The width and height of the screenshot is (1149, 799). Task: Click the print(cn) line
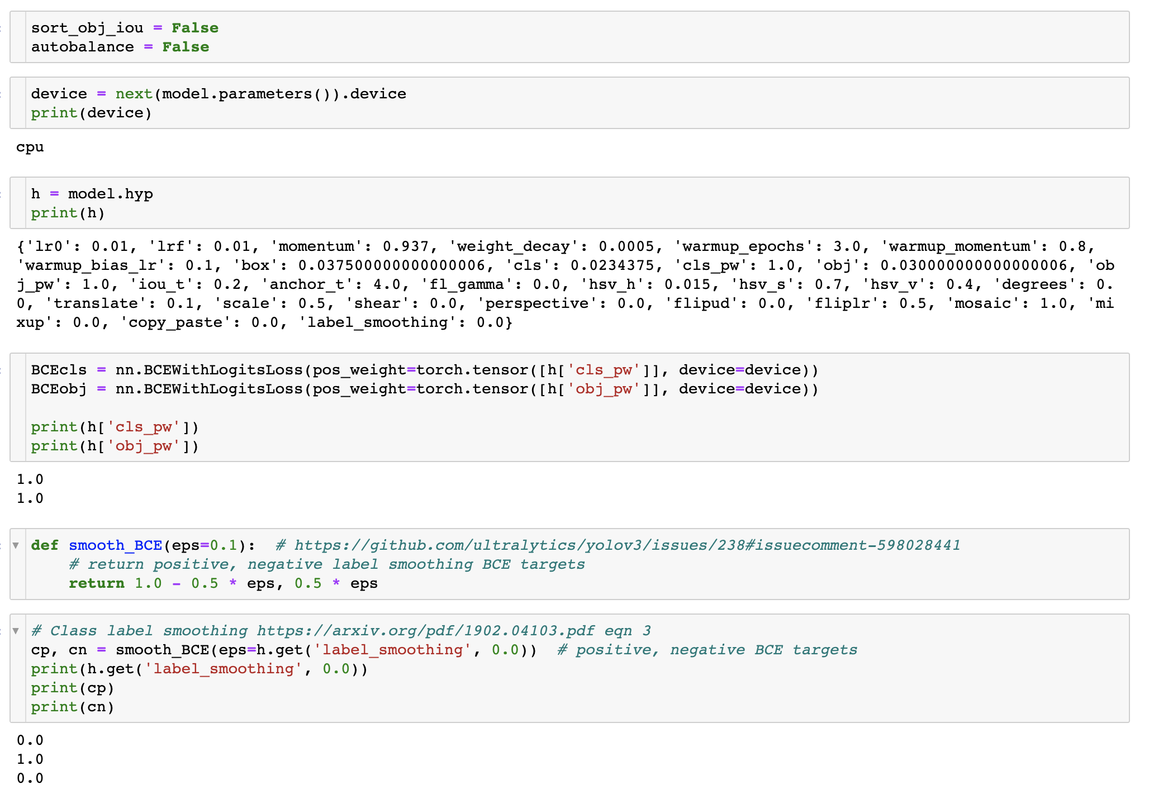[x=72, y=707]
